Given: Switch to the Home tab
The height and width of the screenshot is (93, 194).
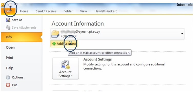Looking at the screenshot, I should tap(24, 11).
